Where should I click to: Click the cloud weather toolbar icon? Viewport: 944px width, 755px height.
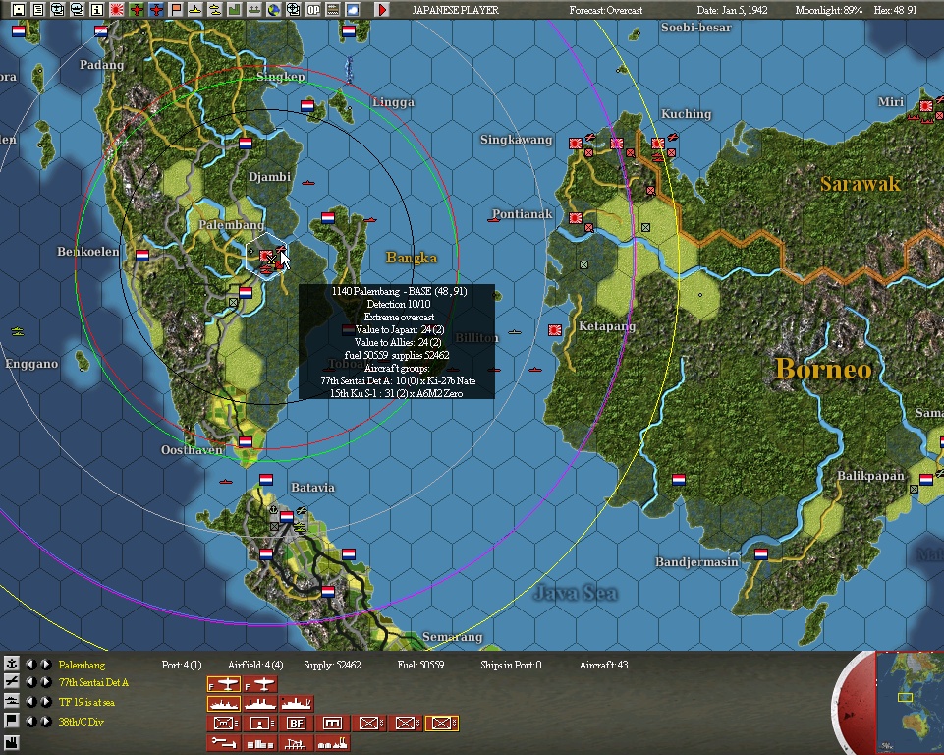coord(353,10)
